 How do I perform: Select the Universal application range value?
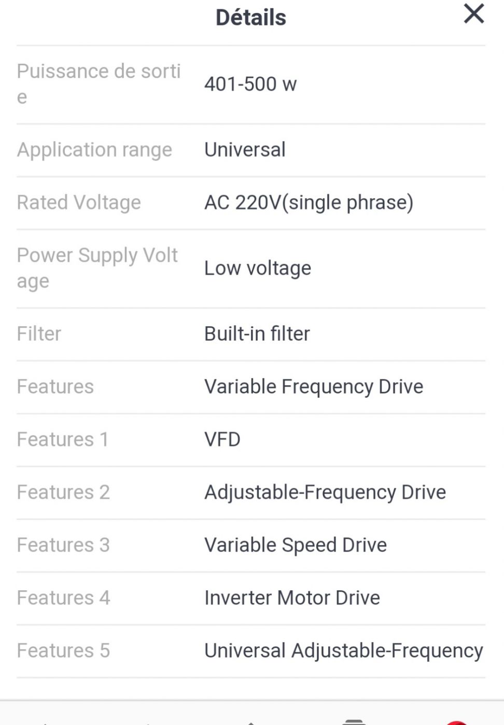pyautogui.click(x=245, y=150)
